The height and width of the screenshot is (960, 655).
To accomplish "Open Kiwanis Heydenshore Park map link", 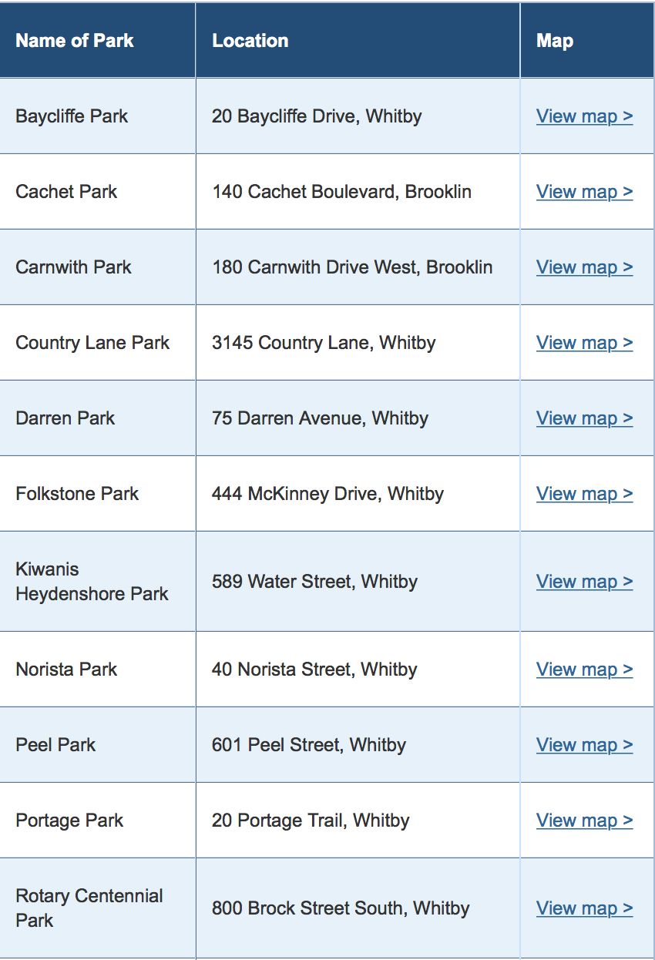I will click(x=584, y=582).
